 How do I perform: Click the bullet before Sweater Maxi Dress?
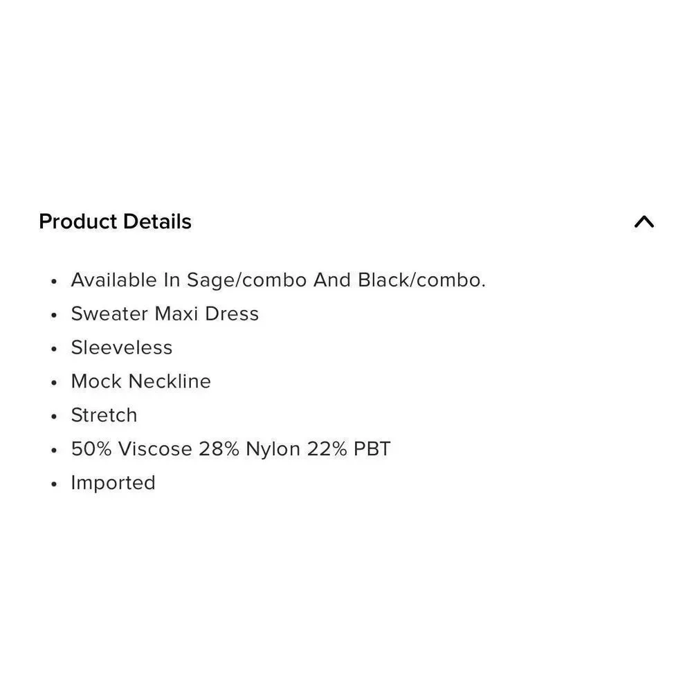(x=54, y=315)
